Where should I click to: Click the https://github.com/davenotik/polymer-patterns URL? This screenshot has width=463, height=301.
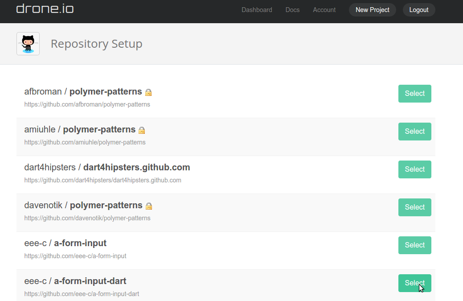[87, 218]
